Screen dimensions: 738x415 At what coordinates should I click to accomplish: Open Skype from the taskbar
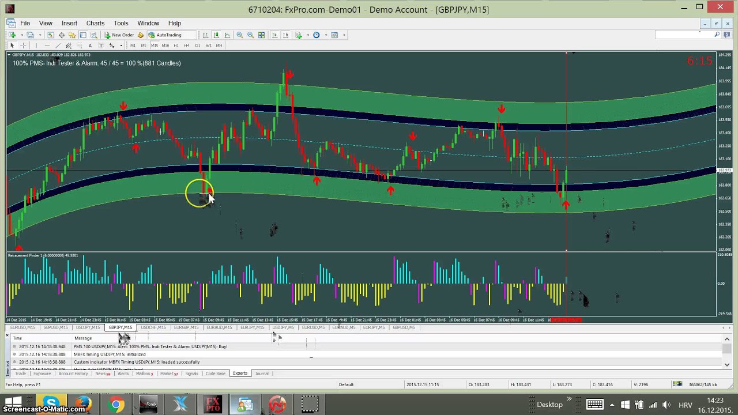(51, 403)
